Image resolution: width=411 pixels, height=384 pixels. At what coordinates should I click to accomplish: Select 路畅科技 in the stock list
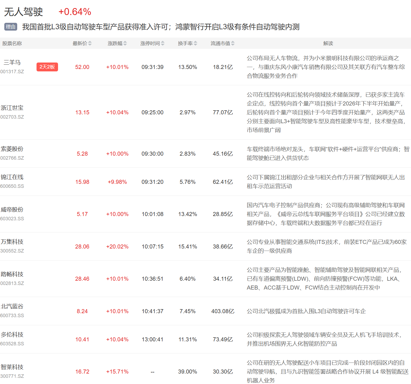point(12,274)
